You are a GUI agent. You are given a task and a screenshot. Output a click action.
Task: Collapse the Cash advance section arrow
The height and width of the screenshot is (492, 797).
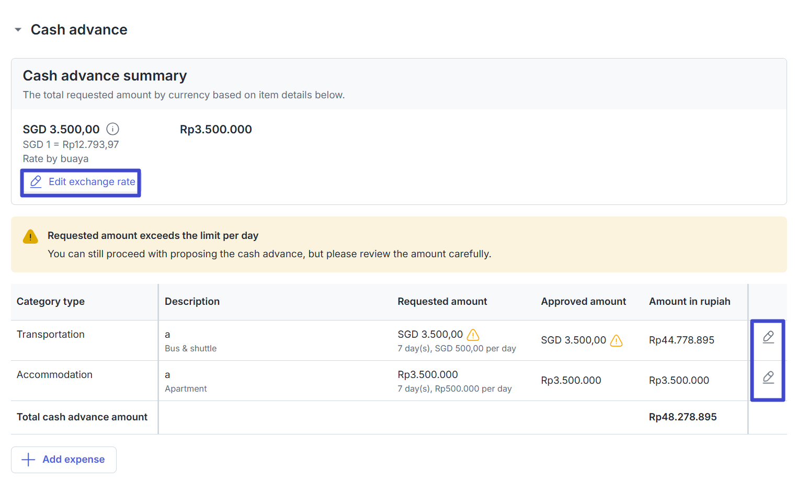[18, 30]
